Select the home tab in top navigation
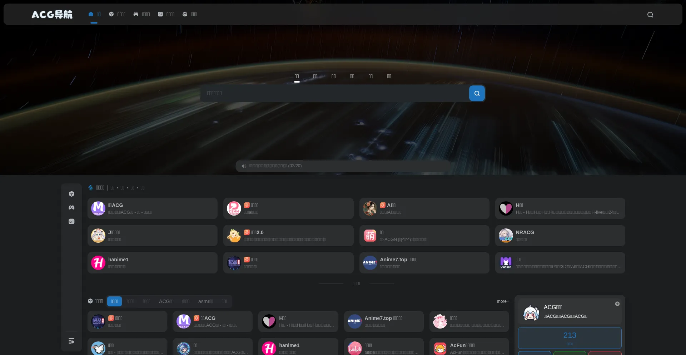Screen dimensions: 686x355 click(x=95, y=14)
